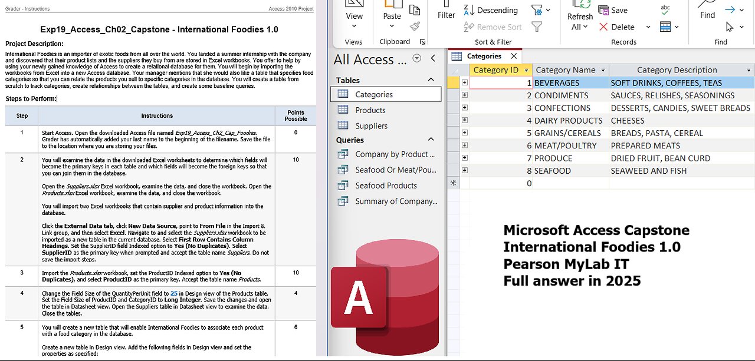Click the SEAWEED AND FISH cell
Viewport: 755px width, 361px height.
click(x=682, y=171)
